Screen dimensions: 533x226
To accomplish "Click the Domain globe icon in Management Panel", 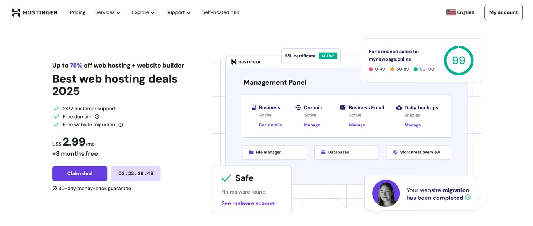I will click(x=298, y=107).
